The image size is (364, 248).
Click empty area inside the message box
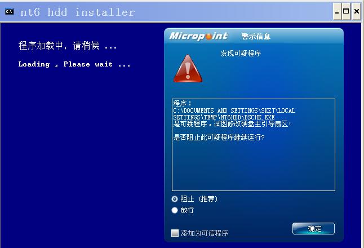(x=253, y=167)
